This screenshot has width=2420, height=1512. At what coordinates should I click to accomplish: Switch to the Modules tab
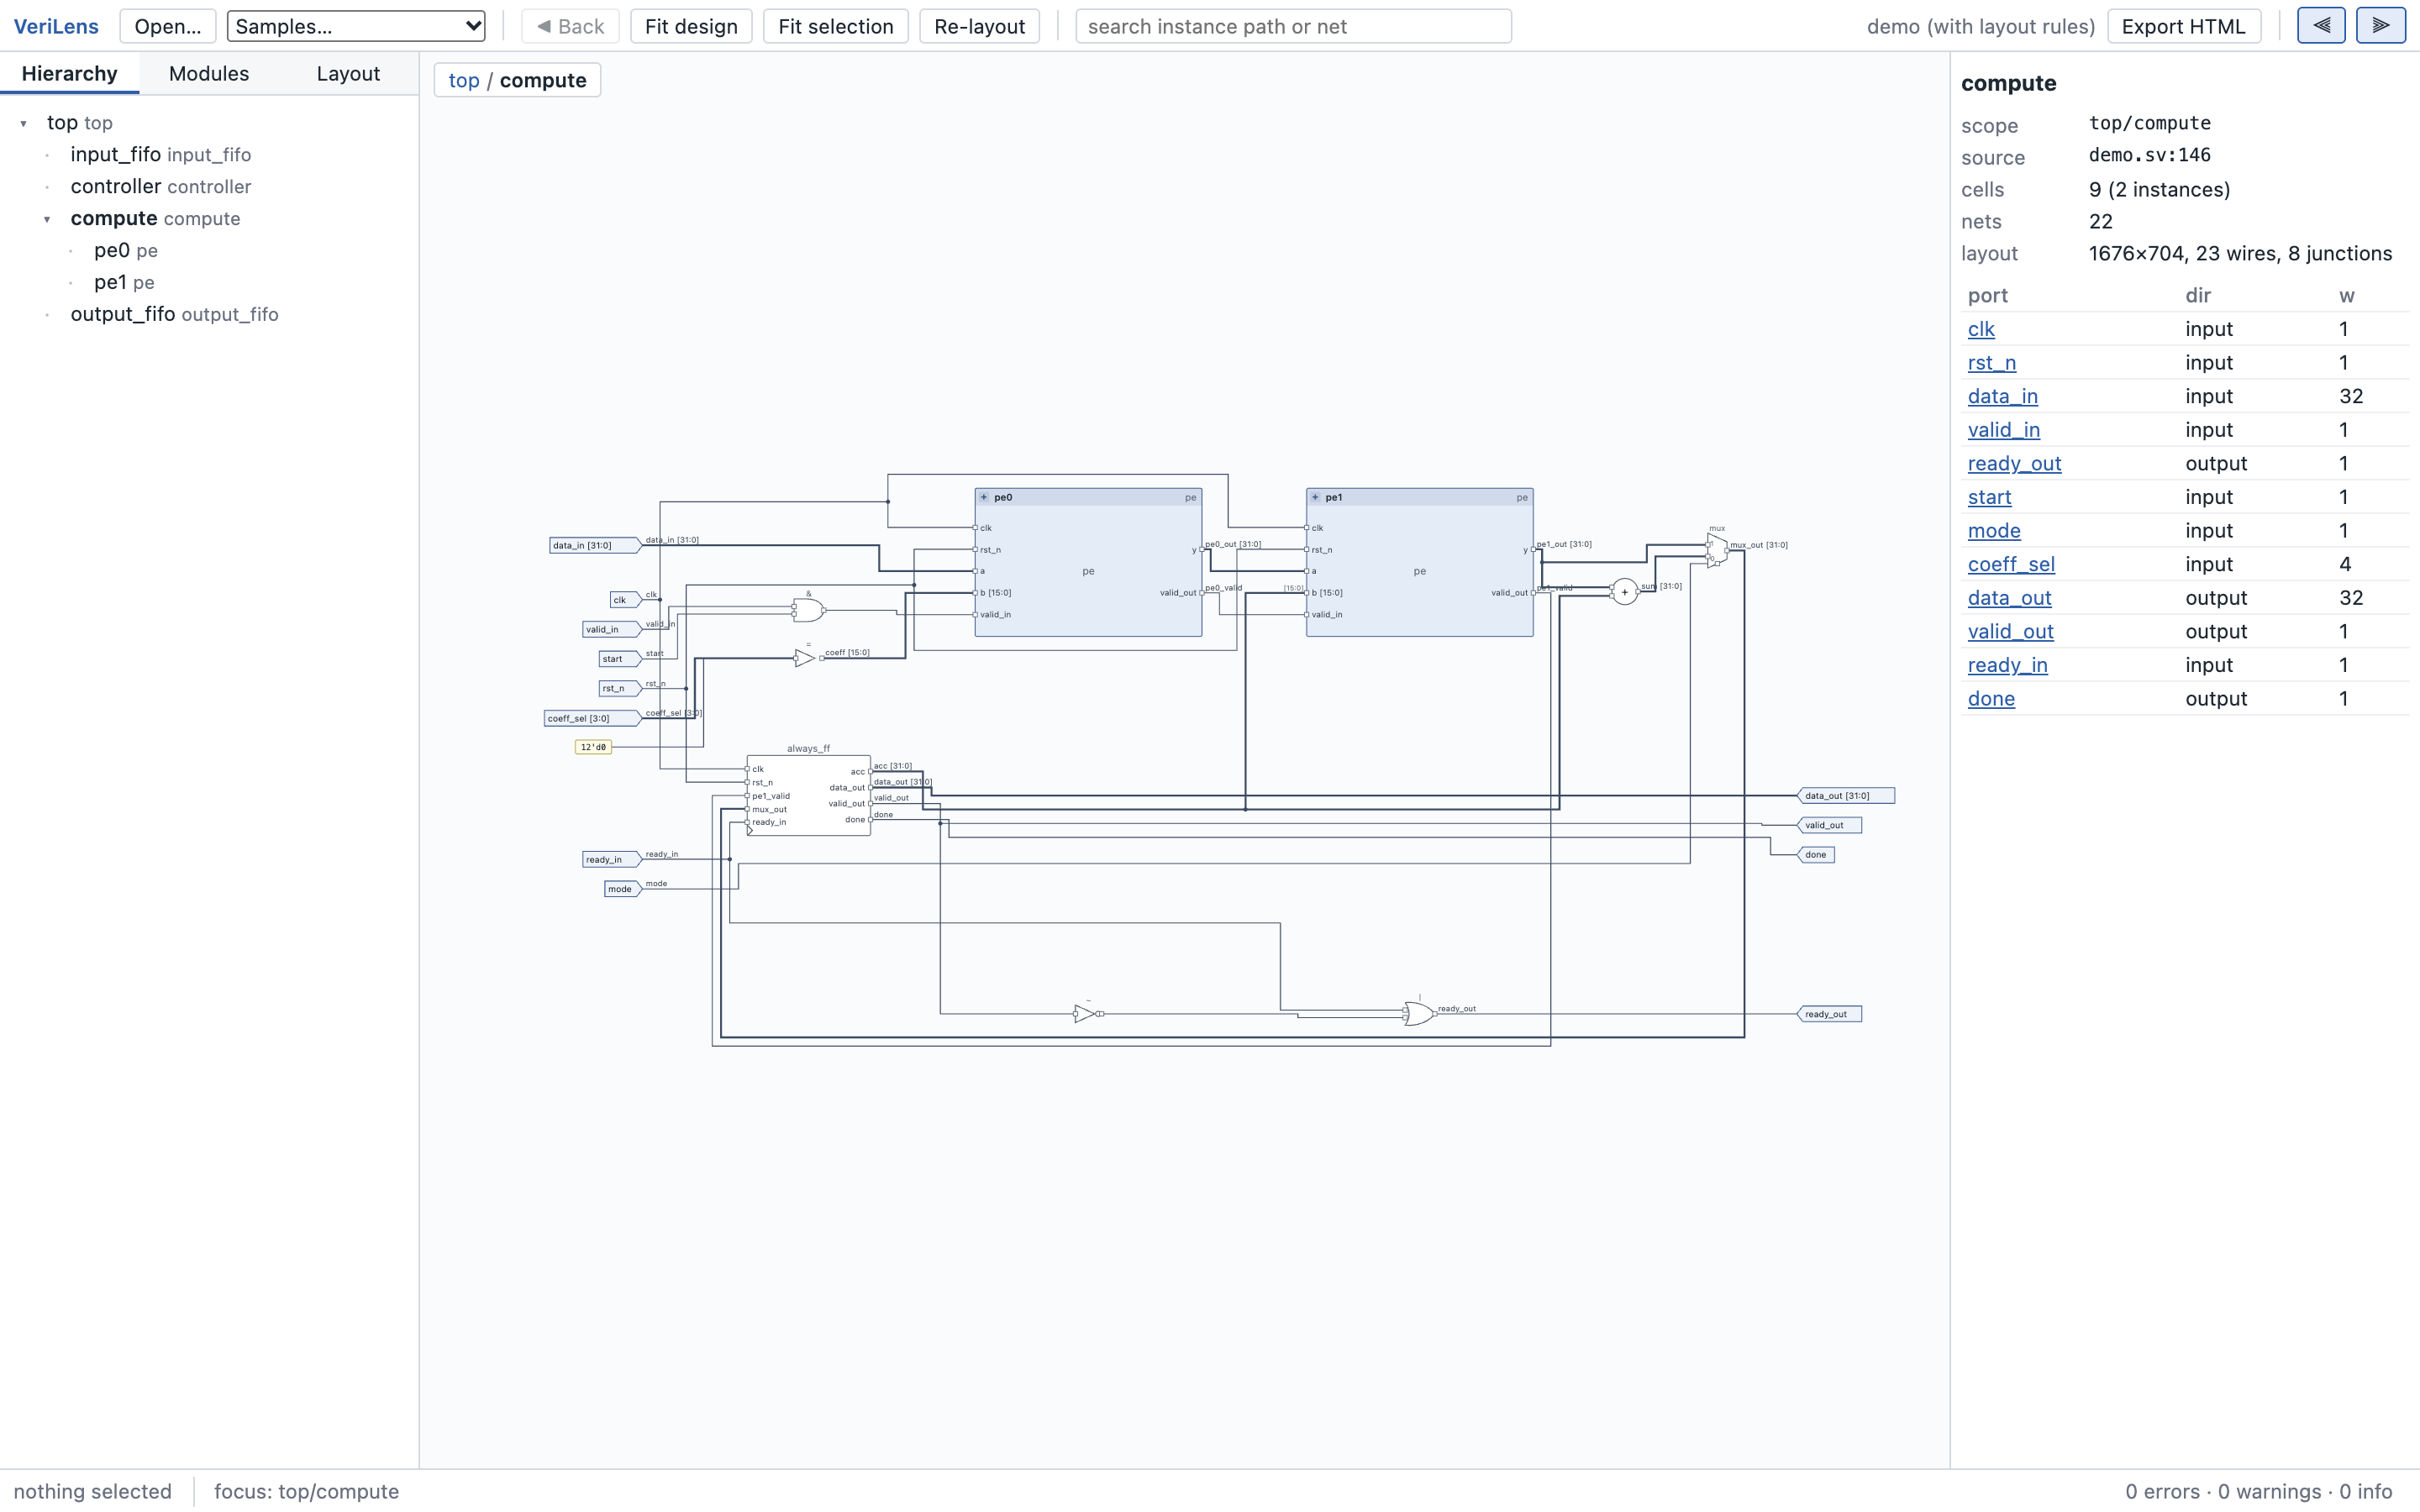[209, 74]
